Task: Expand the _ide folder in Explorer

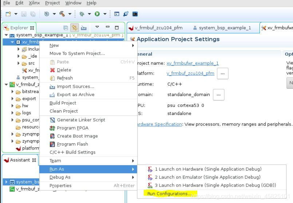Action: point(18,56)
